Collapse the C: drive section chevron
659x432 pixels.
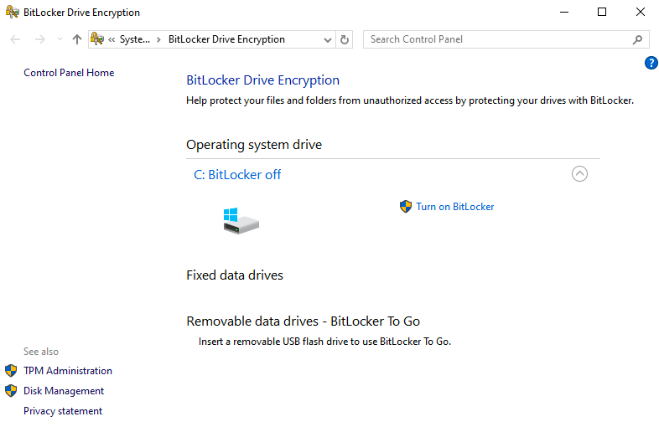point(579,174)
